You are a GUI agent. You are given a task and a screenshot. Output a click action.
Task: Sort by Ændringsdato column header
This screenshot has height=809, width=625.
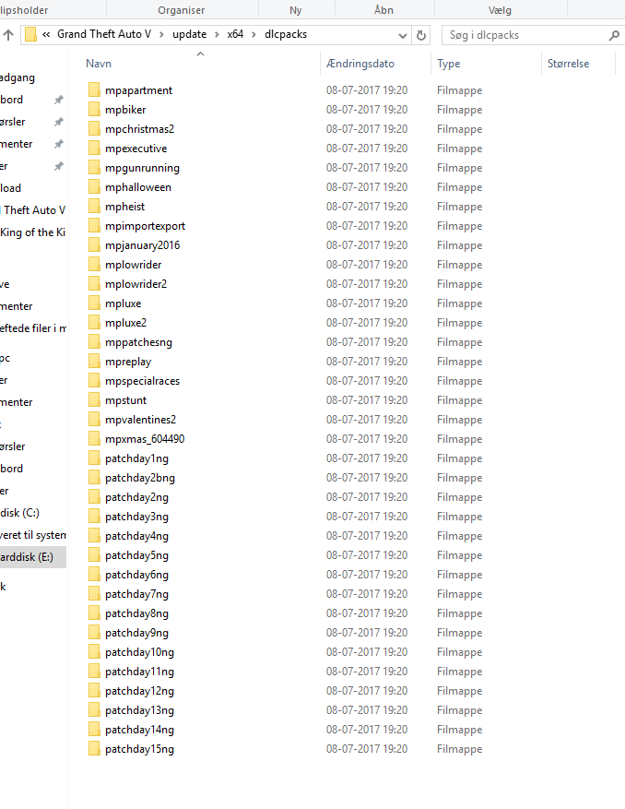(x=360, y=64)
